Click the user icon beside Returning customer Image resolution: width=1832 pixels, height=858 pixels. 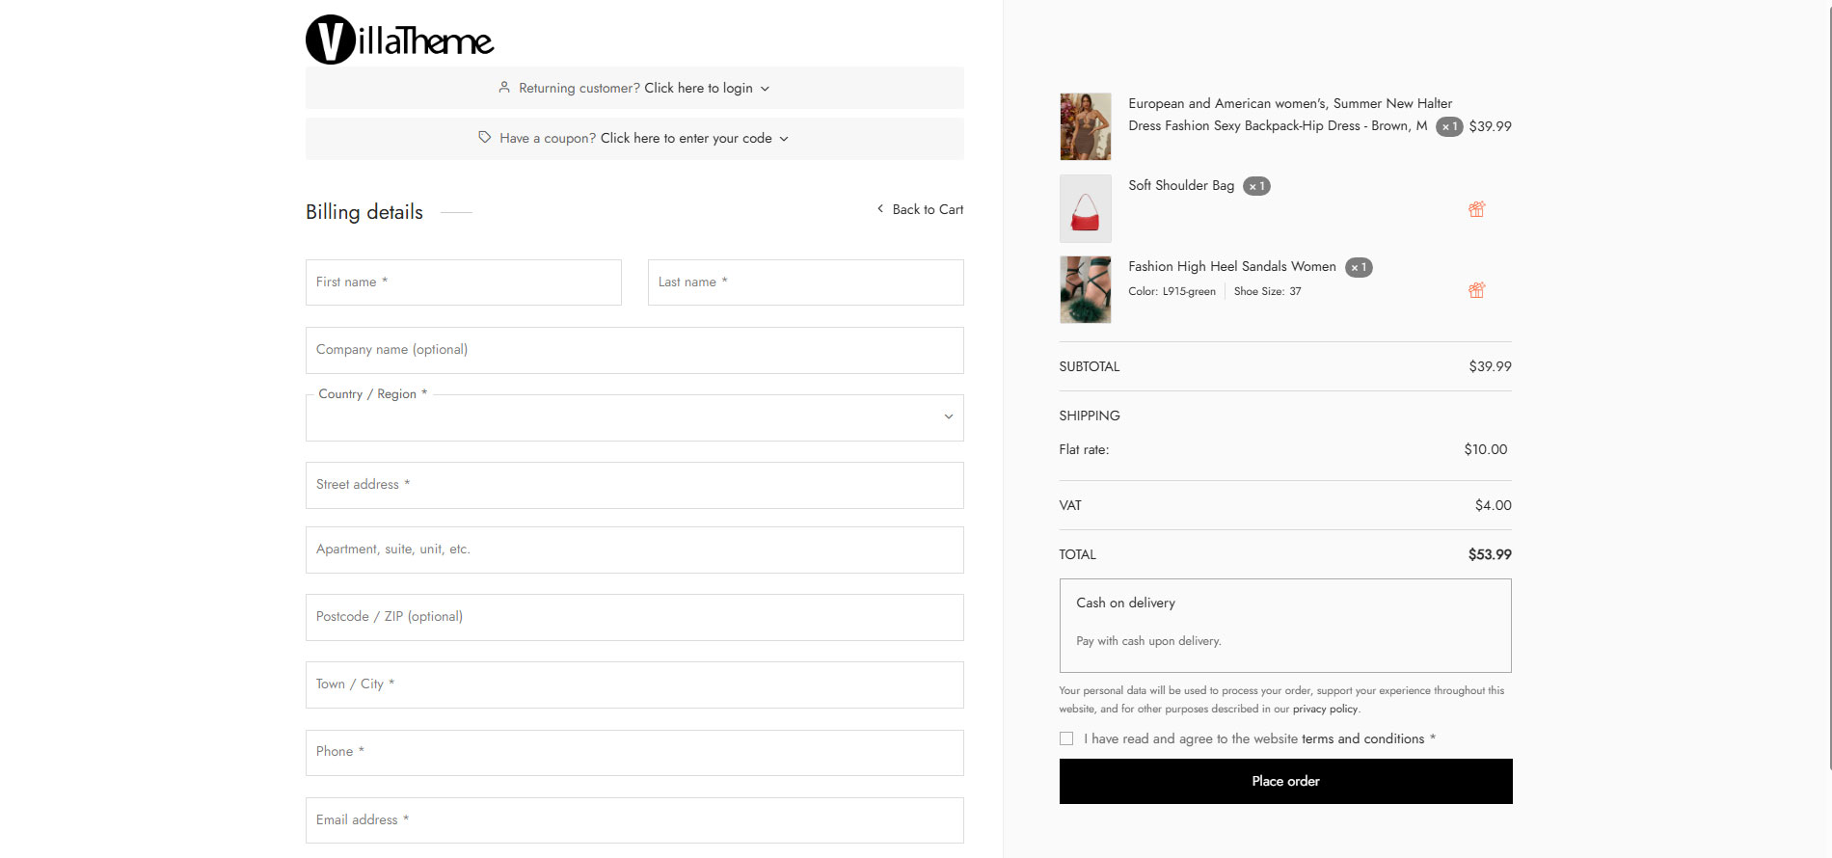point(503,87)
